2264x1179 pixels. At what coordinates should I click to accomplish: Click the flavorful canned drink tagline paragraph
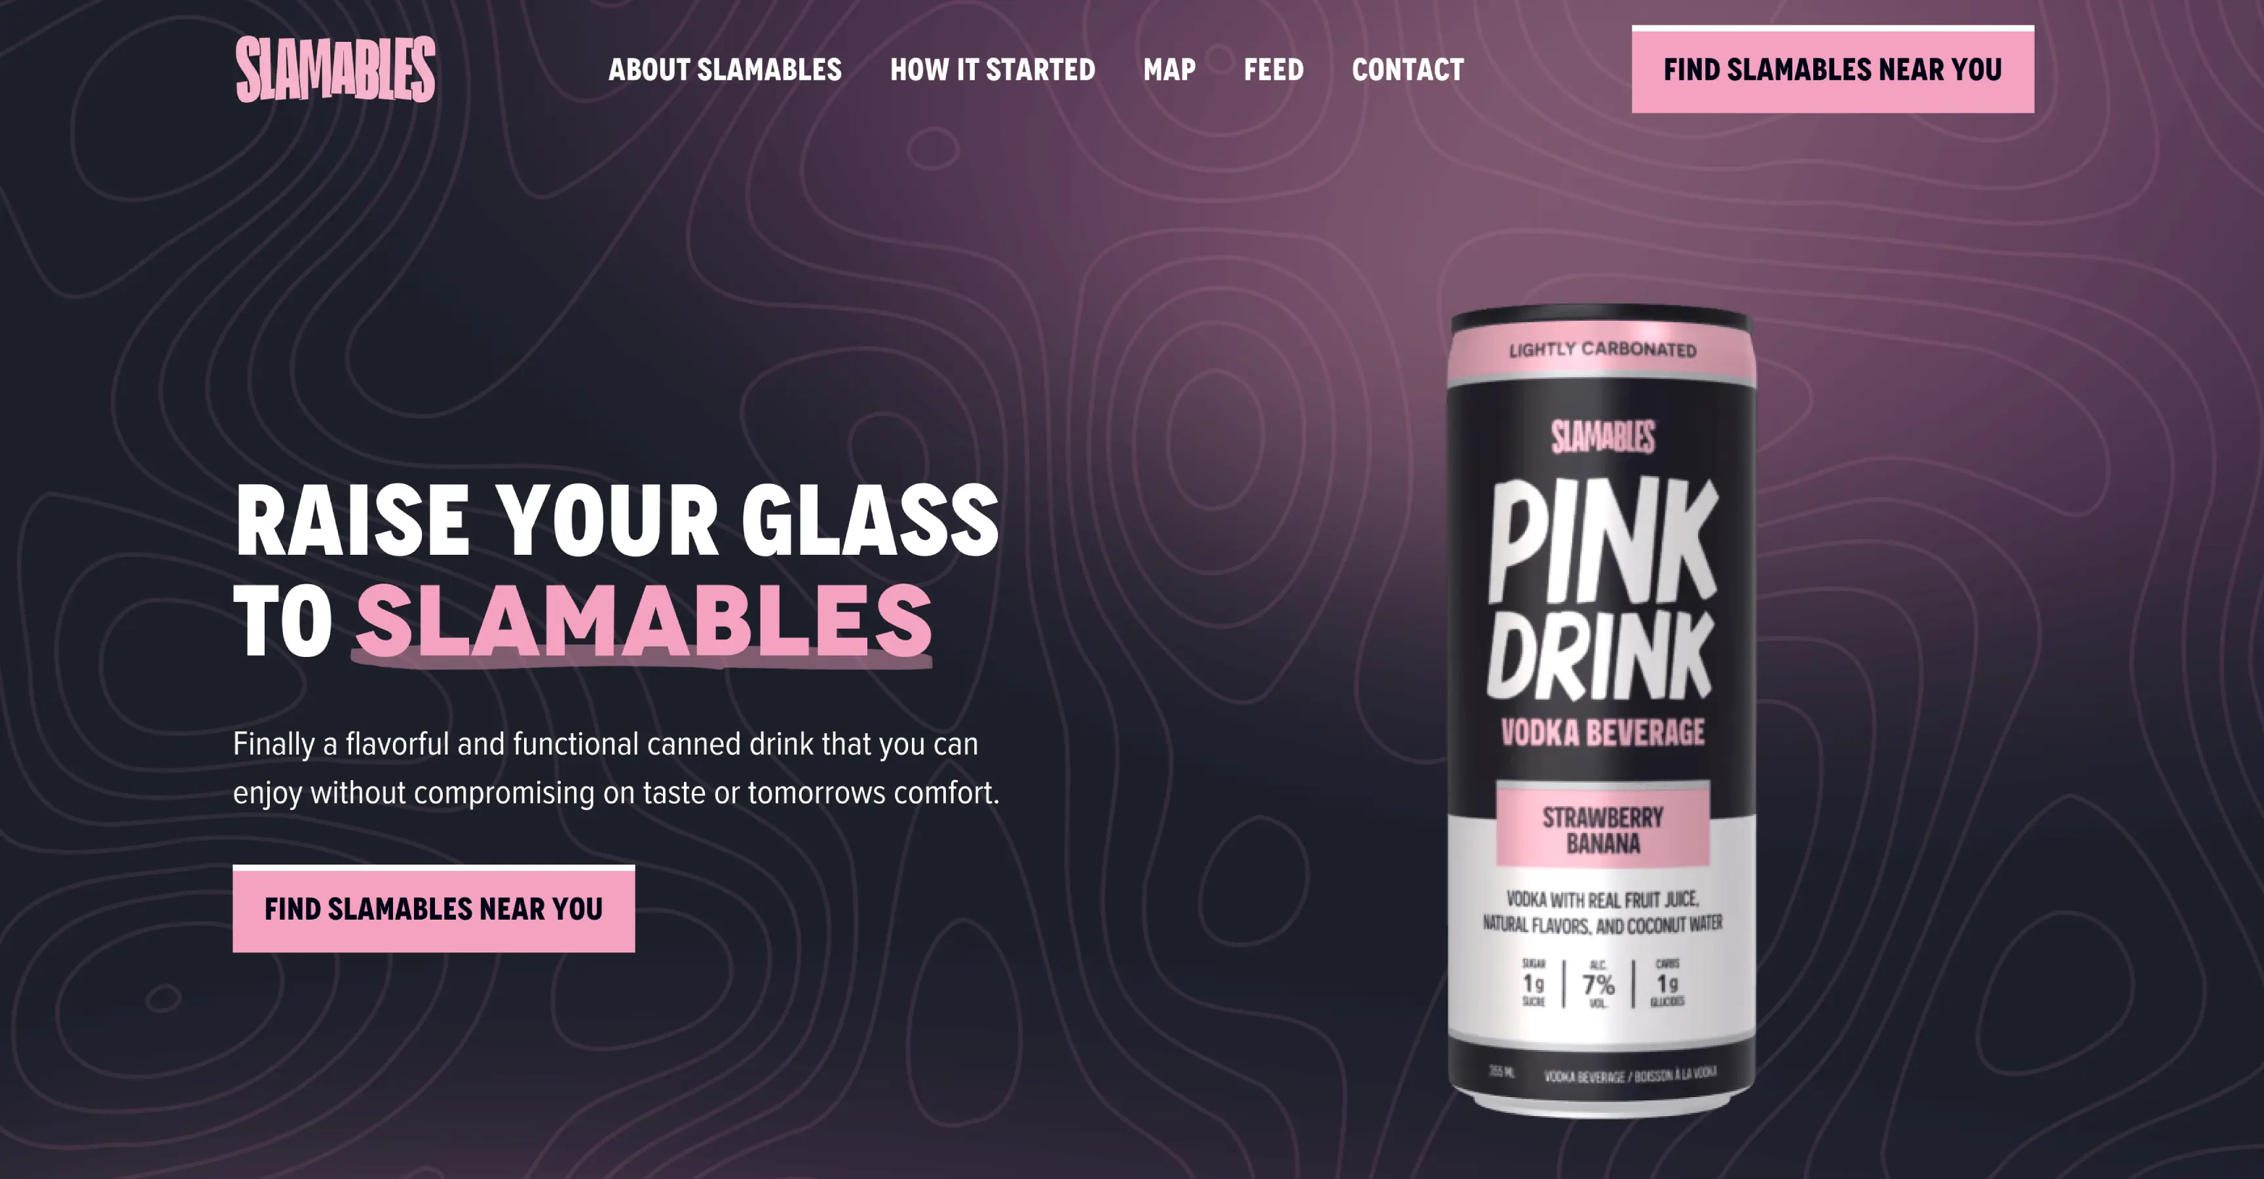tap(616, 768)
